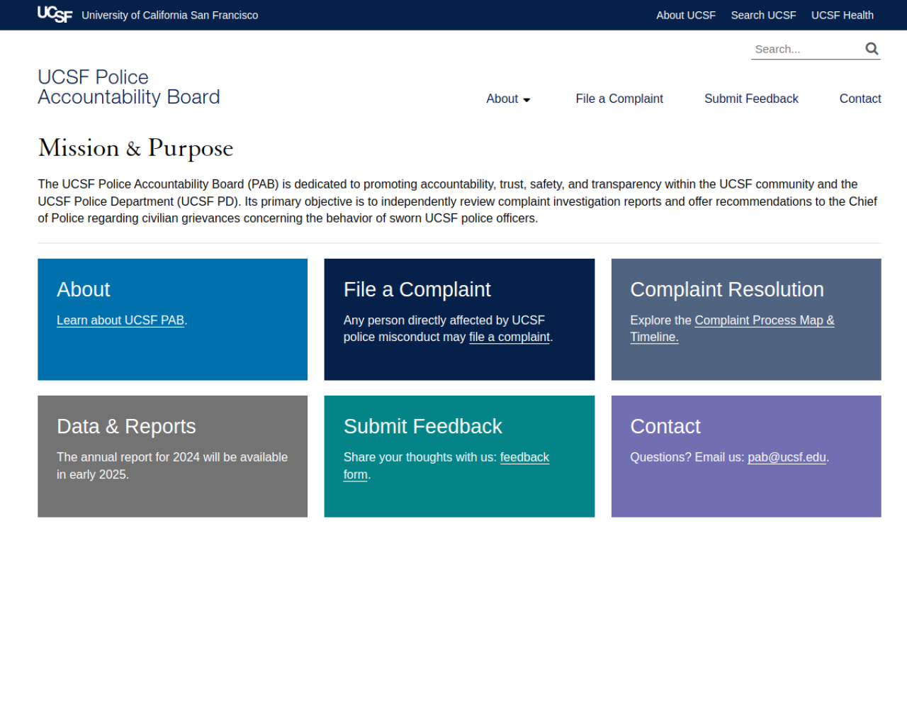Follow the file a complaint link
The height and width of the screenshot is (726, 907).
[509, 337]
